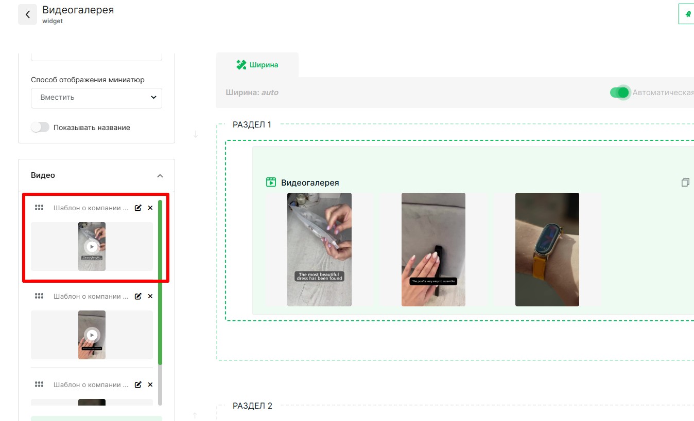Open the Способ отображения миниатюр dropdown
The width and height of the screenshot is (694, 421).
(x=96, y=98)
